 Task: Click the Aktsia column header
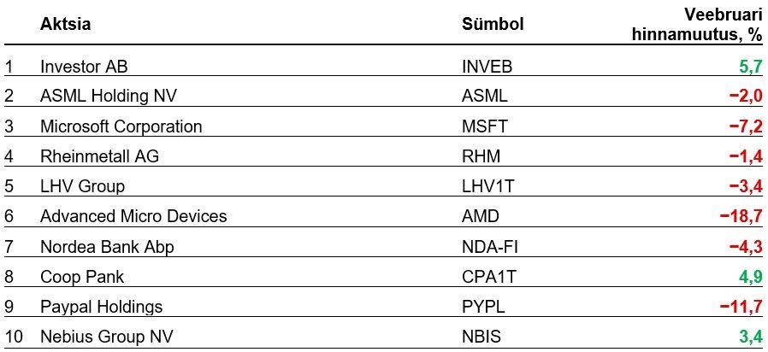click(65, 24)
